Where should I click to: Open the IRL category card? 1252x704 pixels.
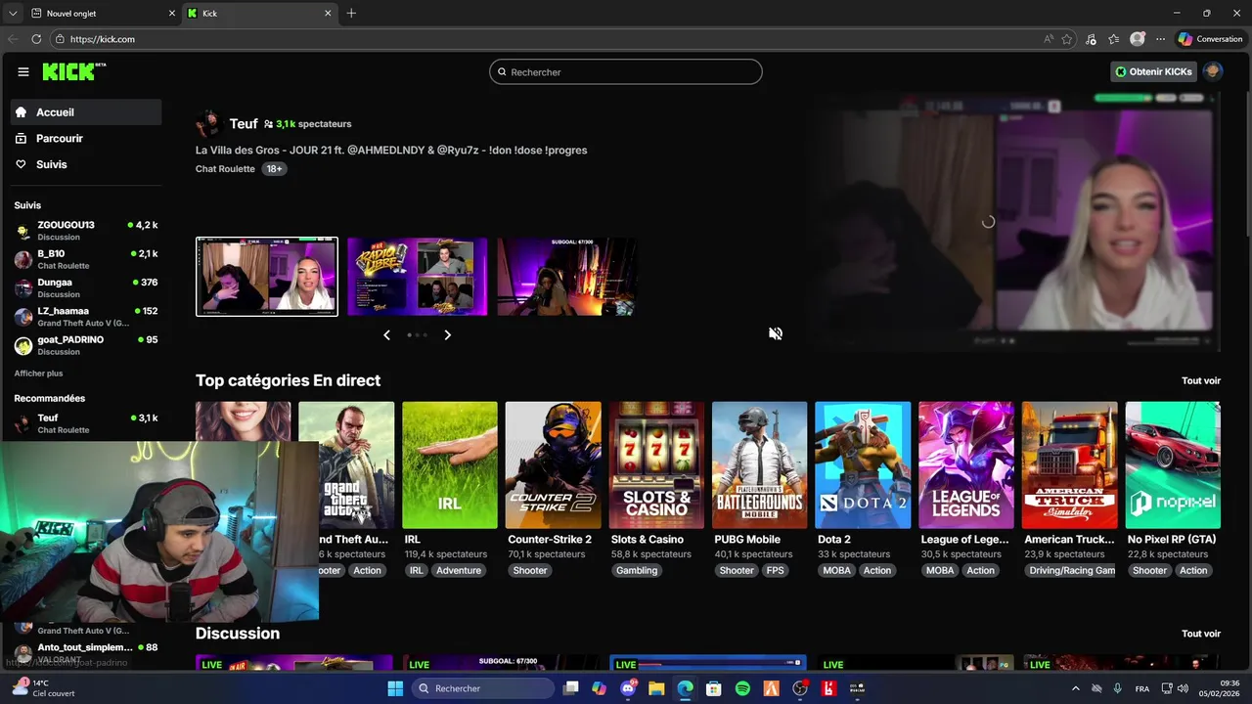click(450, 465)
